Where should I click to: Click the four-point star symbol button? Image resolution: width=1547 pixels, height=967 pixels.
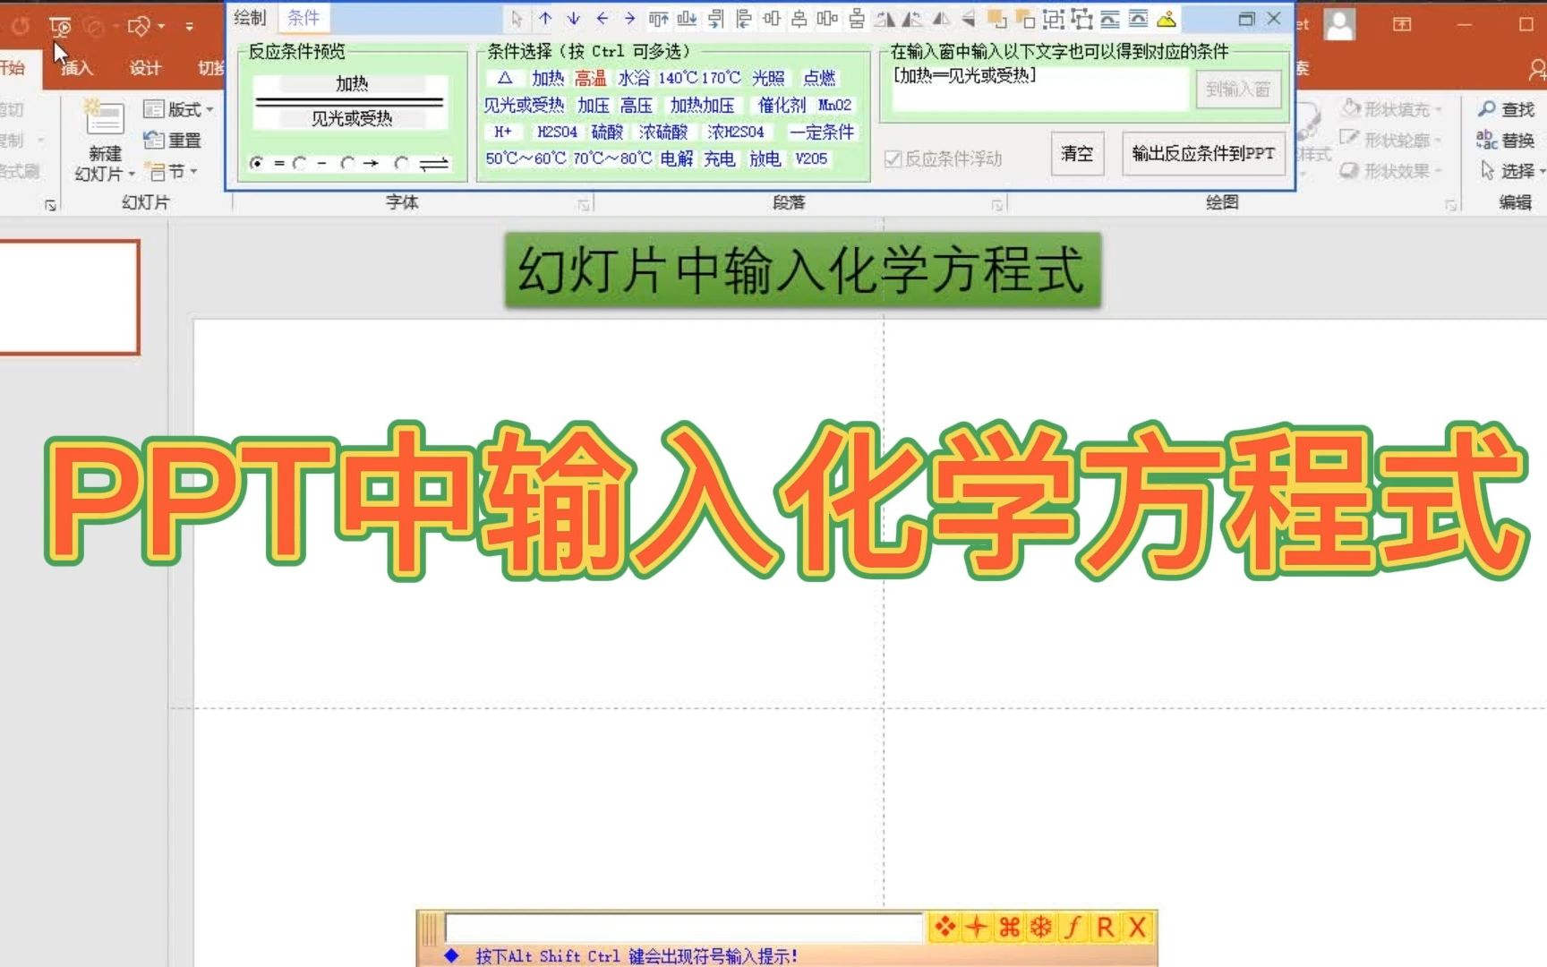(x=977, y=927)
